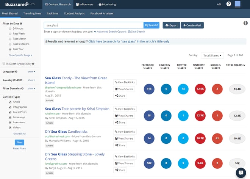Click the info icon beside Country (TLD)
Image resolution: width=250 pixels, height=179 pixels.
tap(21, 80)
